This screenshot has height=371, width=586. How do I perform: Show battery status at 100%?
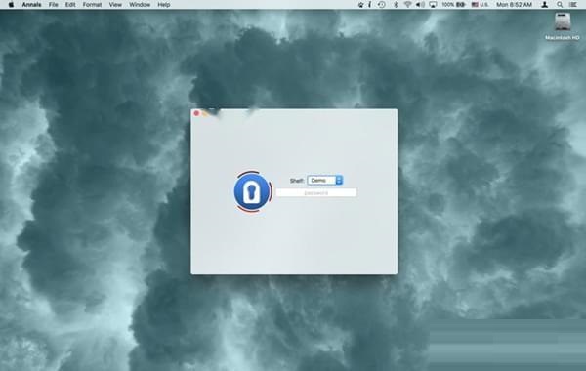[x=453, y=5]
